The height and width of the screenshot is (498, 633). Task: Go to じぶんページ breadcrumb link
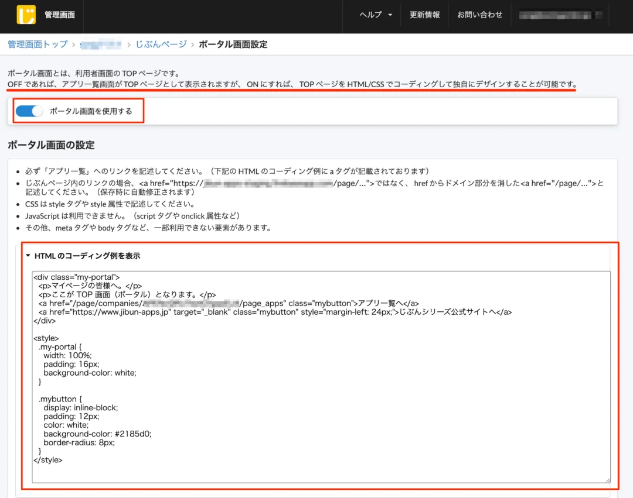tap(161, 44)
